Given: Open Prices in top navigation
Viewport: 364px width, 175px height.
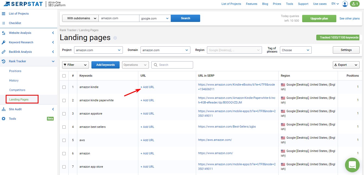Looking at the screenshot, I should pos(277,4).
